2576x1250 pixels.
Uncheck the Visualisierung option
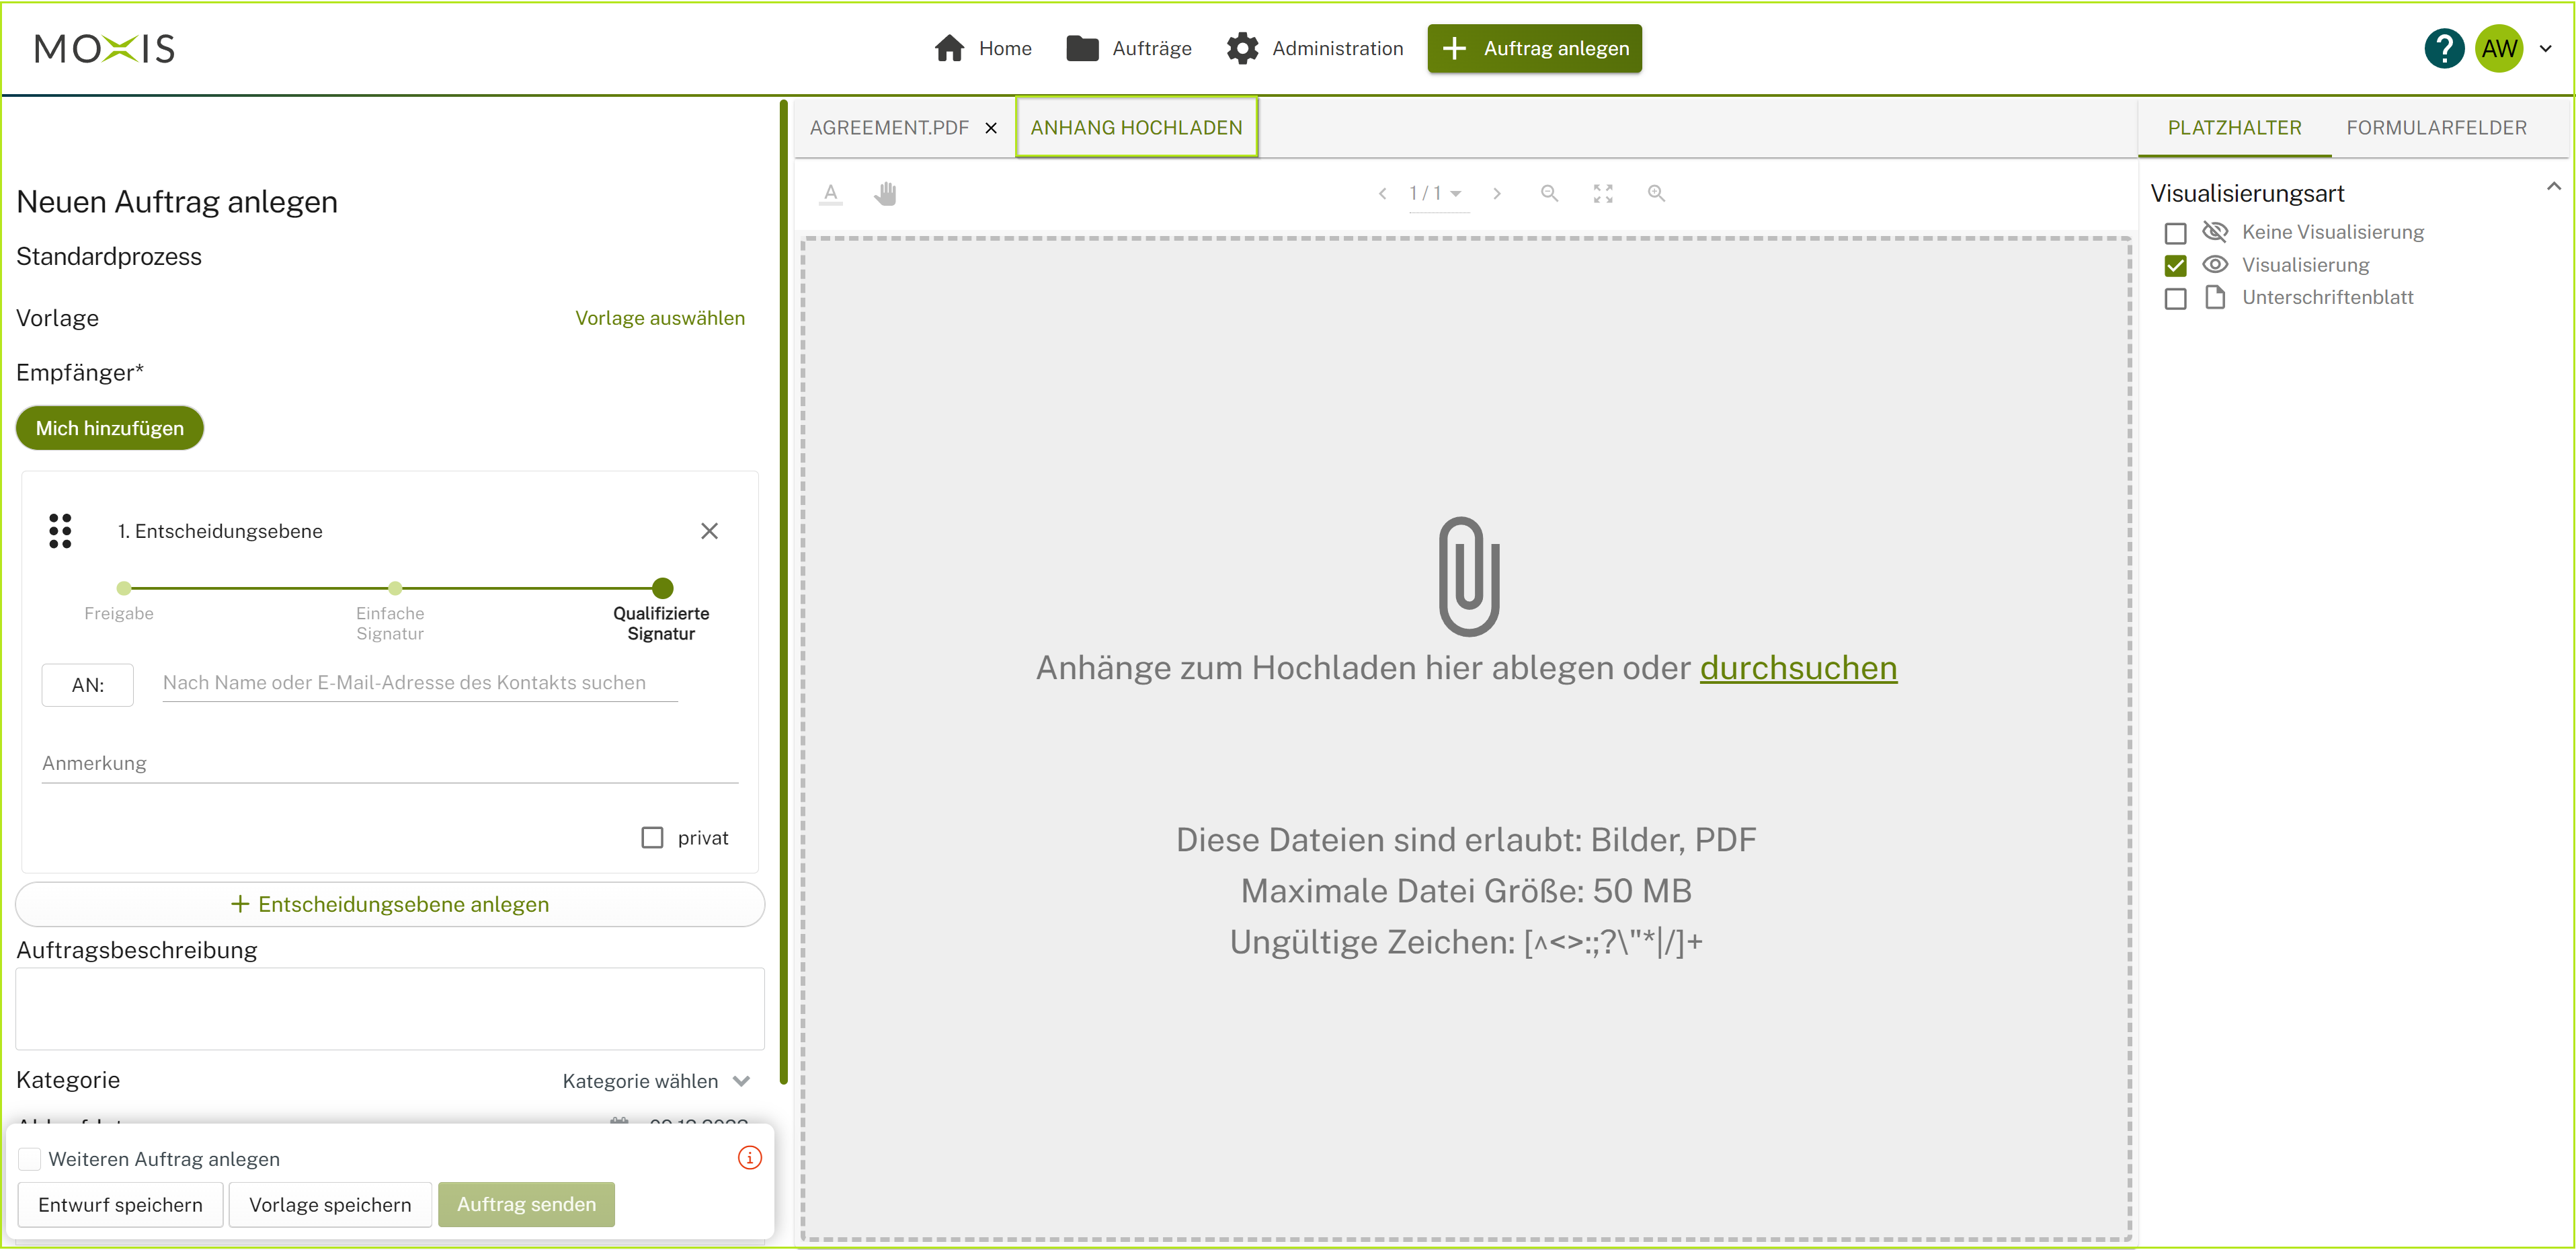tap(2176, 265)
